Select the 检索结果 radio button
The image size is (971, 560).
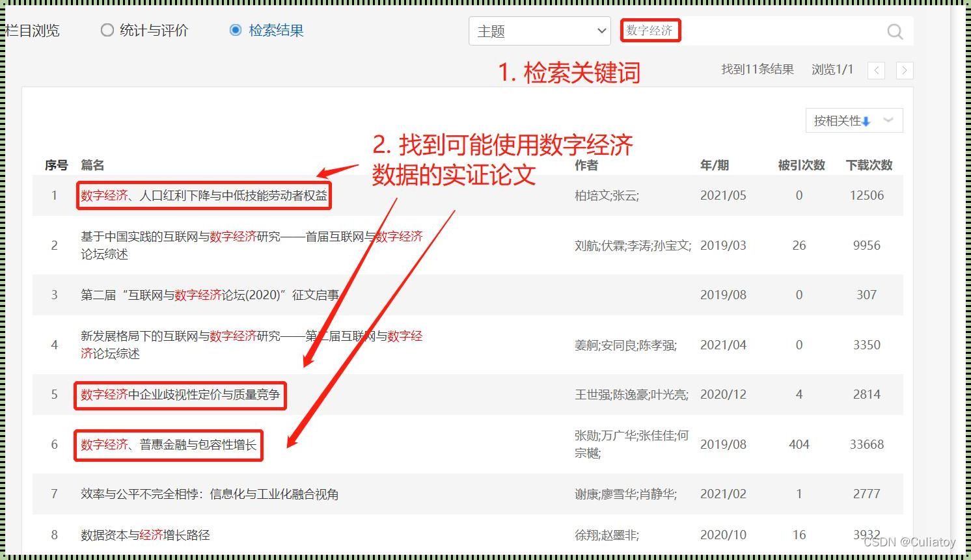236,30
